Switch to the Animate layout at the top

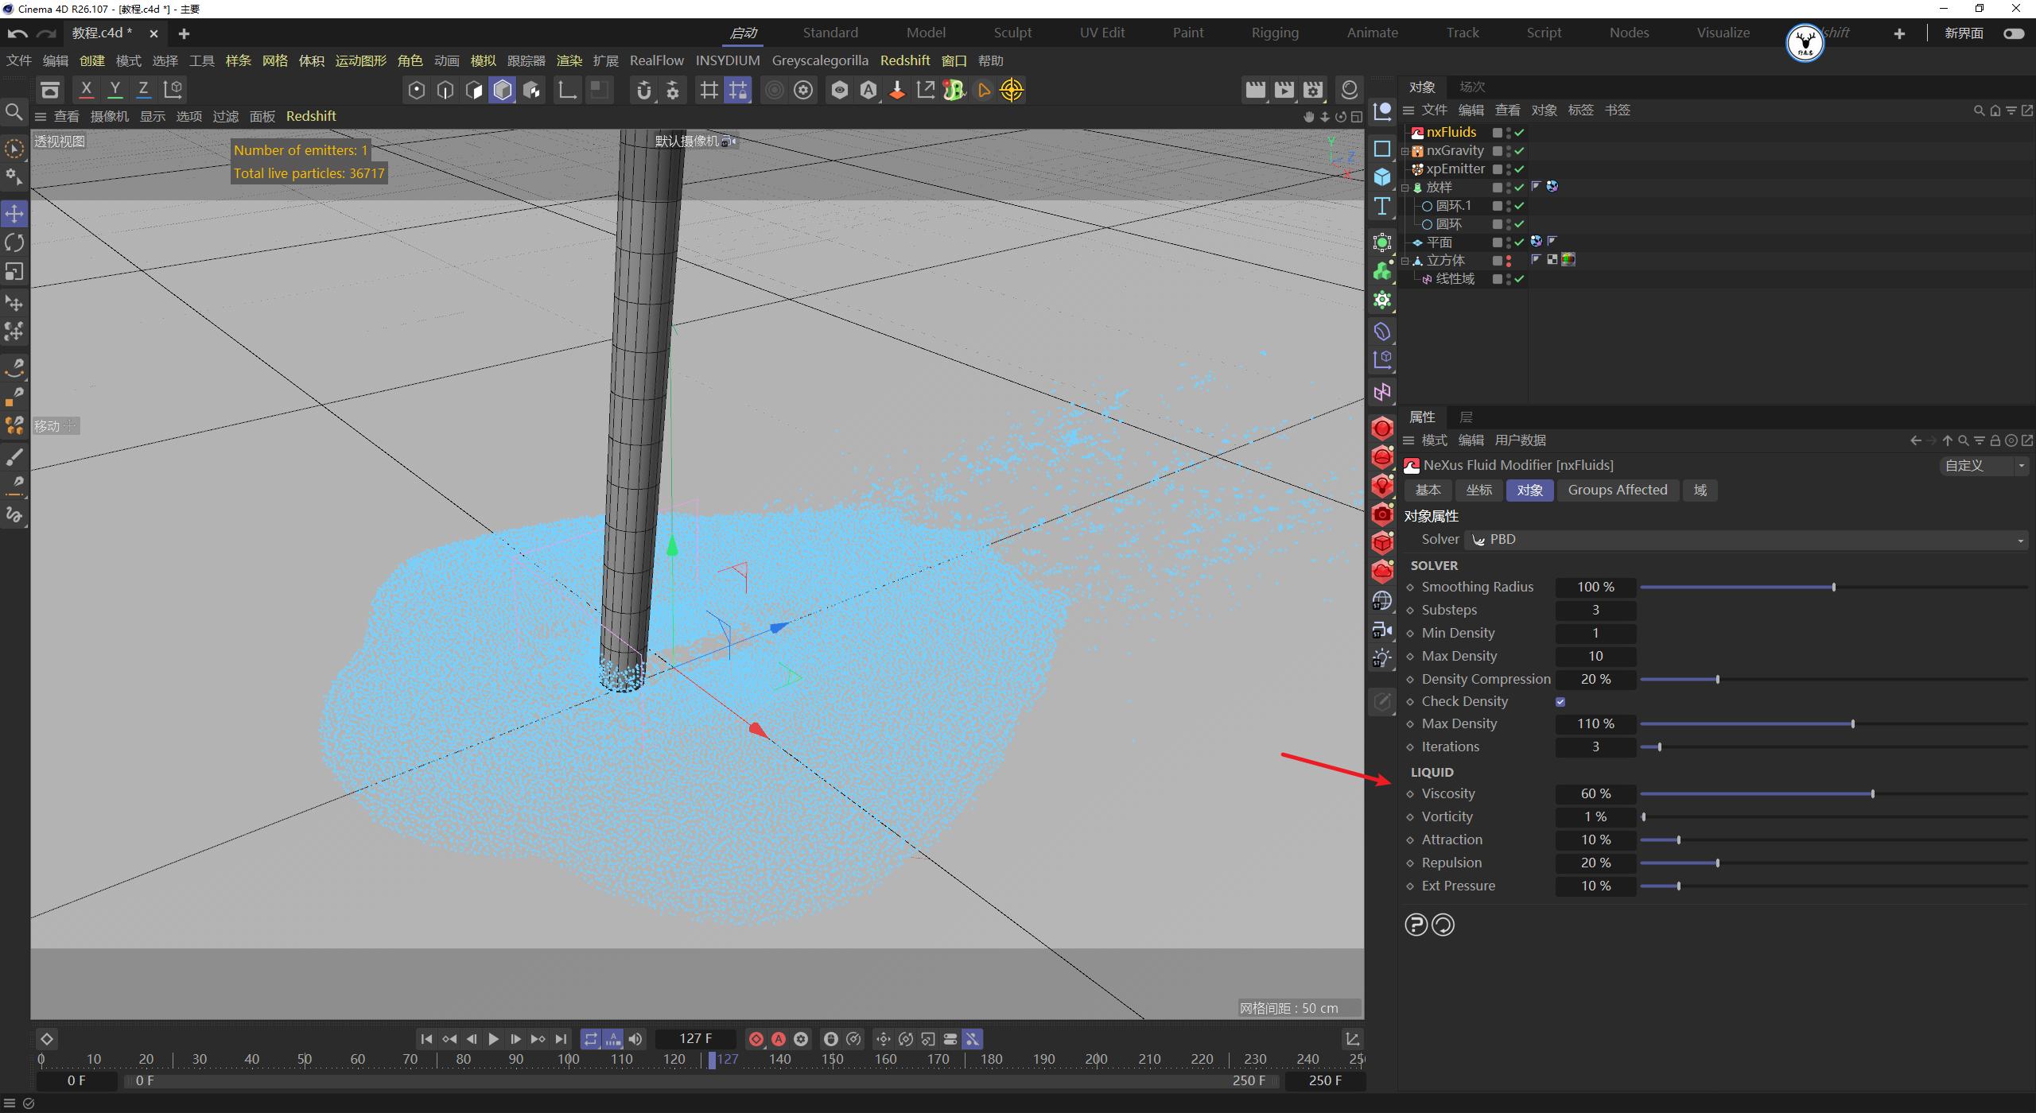(1372, 33)
